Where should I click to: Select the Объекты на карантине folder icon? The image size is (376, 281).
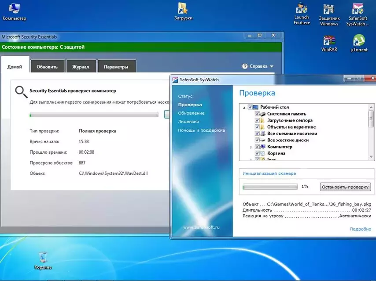pyautogui.click(x=262, y=127)
